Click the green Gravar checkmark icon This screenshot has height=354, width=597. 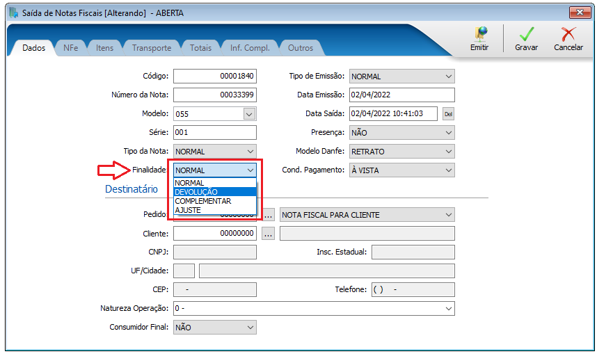coord(526,35)
